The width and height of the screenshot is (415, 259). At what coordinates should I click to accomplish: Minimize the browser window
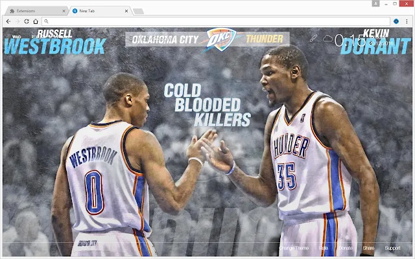pyautogui.click(x=386, y=4)
